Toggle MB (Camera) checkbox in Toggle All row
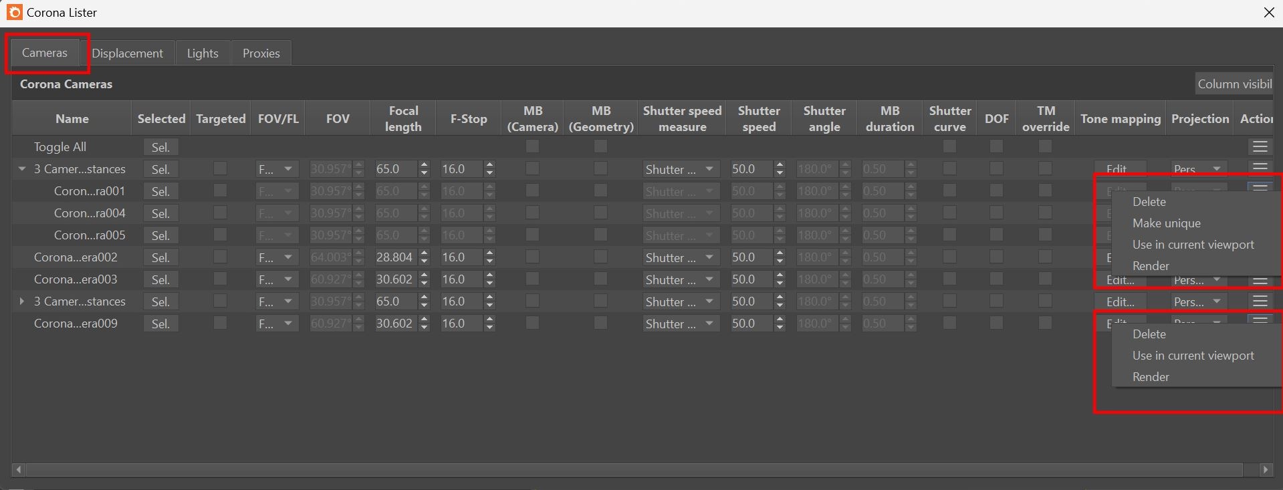This screenshot has width=1283, height=490. coord(532,146)
